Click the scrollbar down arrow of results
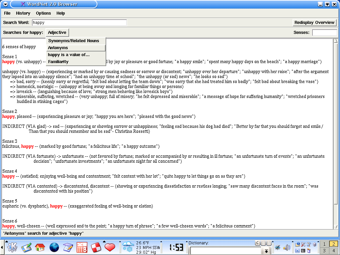340x255 pixels. 336,227
